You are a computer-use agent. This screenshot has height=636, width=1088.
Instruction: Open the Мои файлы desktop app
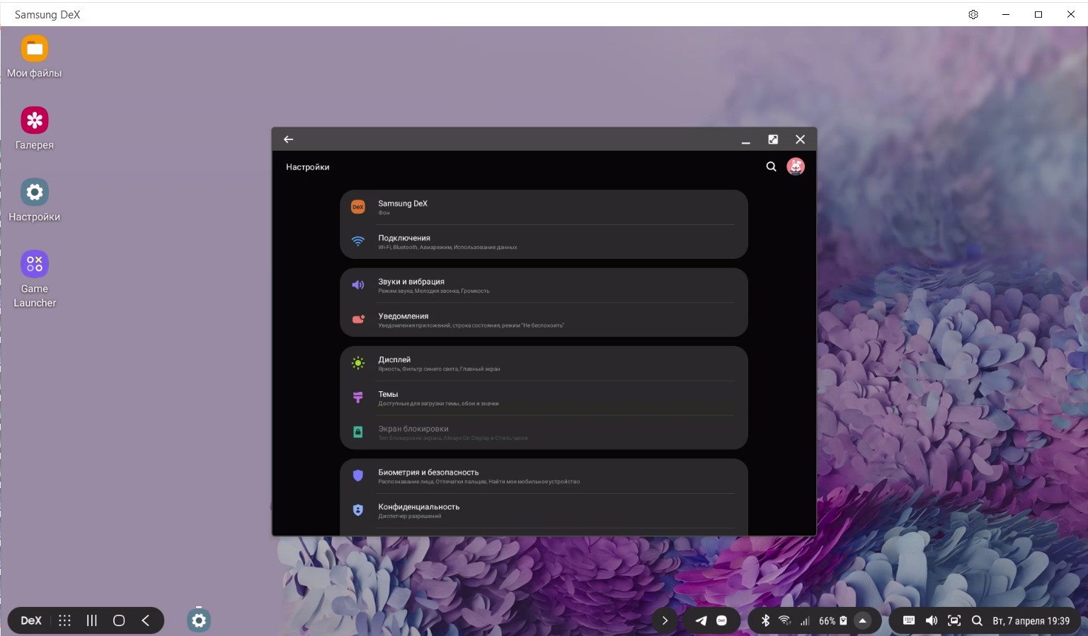coord(34,57)
